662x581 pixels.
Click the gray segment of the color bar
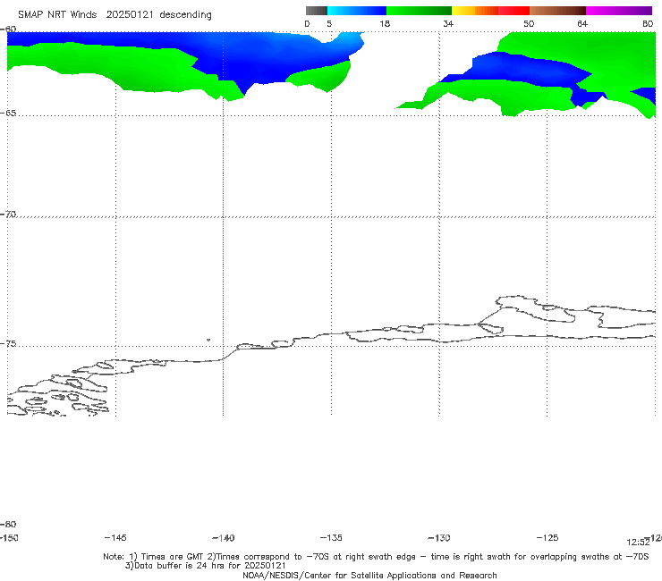coord(317,11)
